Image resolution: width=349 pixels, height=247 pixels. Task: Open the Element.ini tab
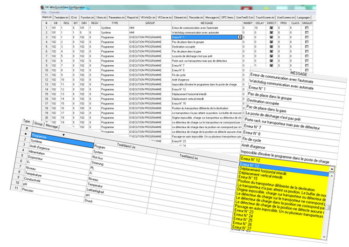180,17
